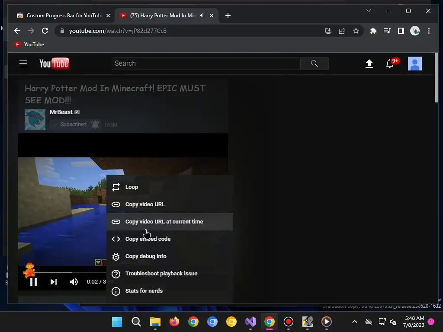Viewport: 443px width, 332px height.
Task: Switch to Custom Progress Bar for YouTube tab
Action: pyautogui.click(x=64, y=16)
